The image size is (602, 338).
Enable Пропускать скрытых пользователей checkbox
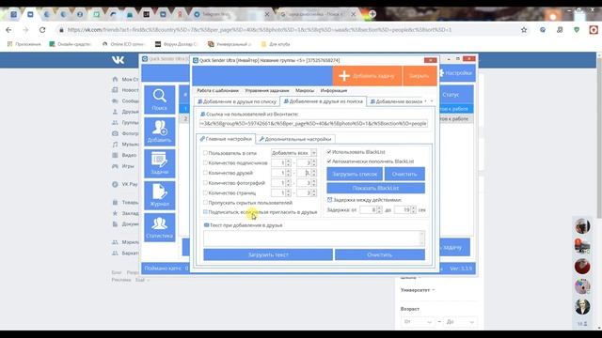205,203
